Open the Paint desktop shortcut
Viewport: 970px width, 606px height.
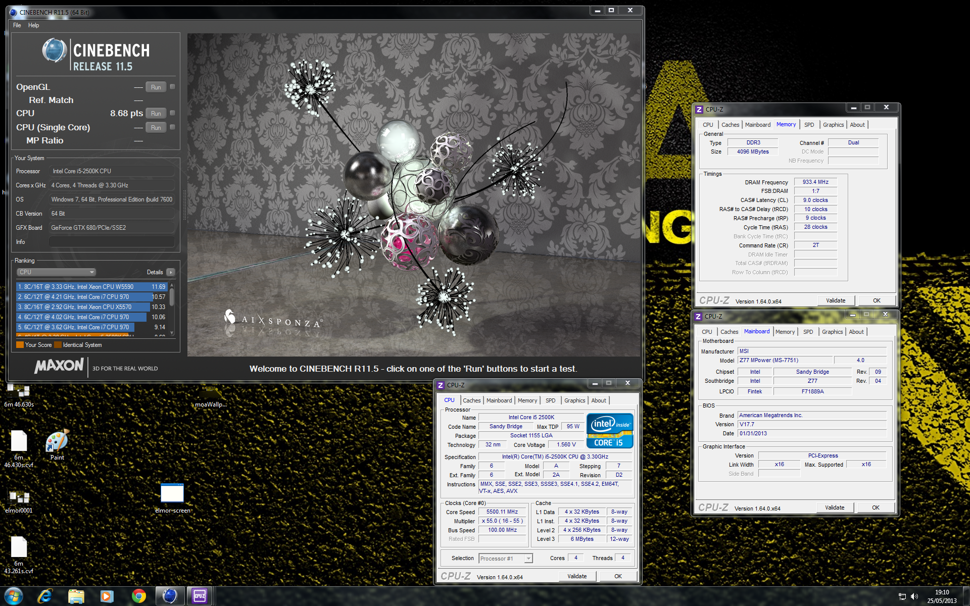(x=57, y=444)
